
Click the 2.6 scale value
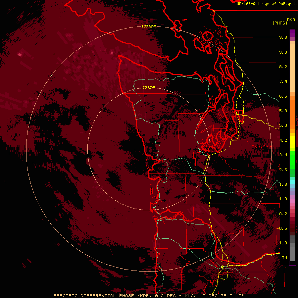click(283, 170)
